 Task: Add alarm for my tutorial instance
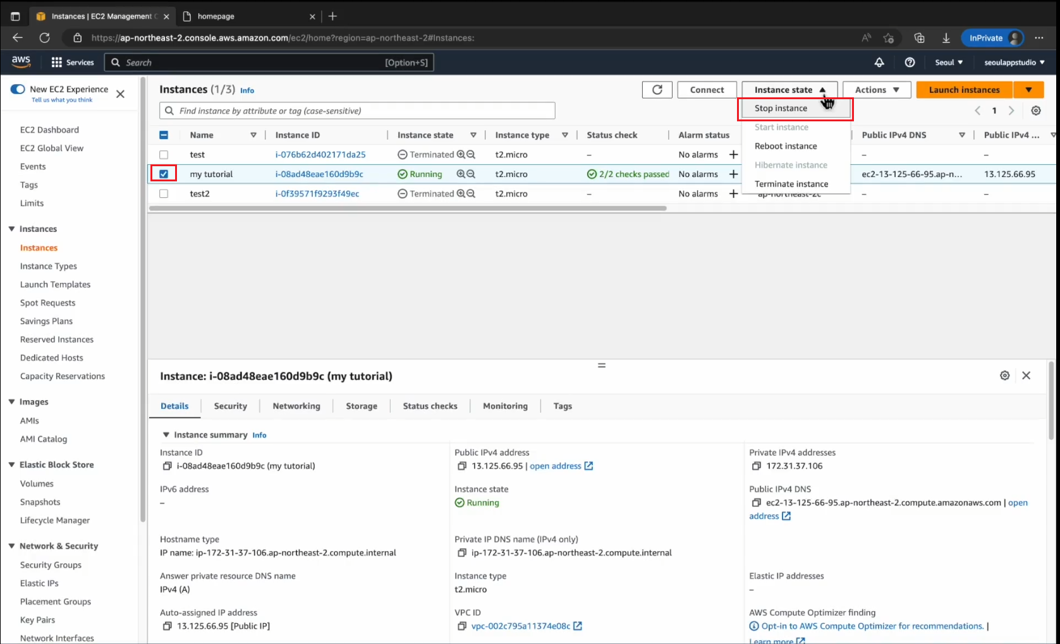pyautogui.click(x=733, y=174)
